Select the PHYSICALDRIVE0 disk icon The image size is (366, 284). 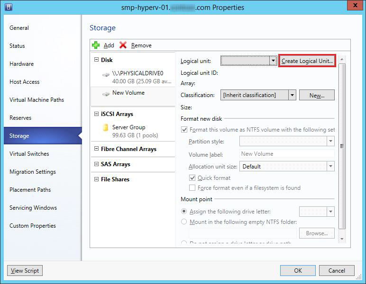click(x=106, y=75)
